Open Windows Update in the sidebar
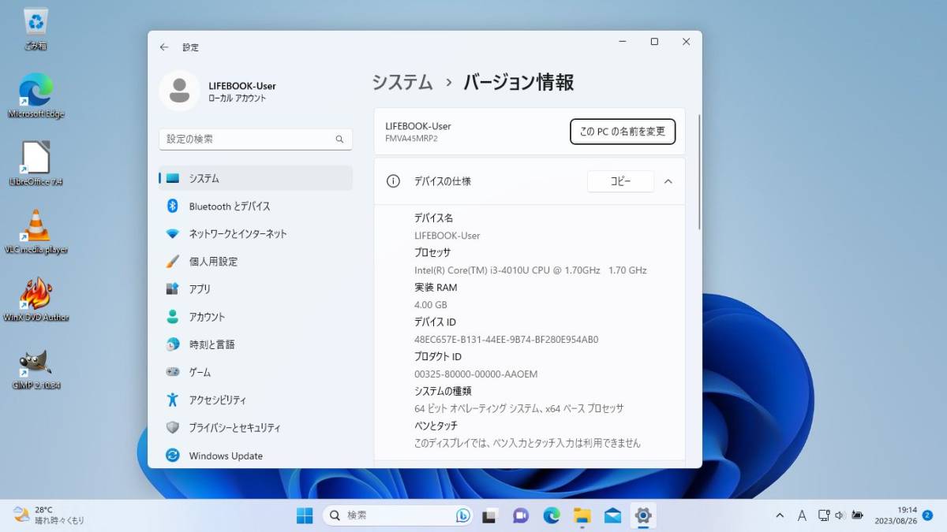This screenshot has height=532, width=947. (x=256, y=456)
